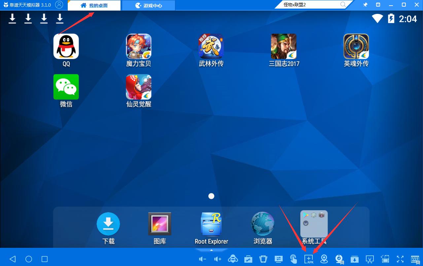The image size is (423, 266).
Task: Open the title bar menu next to pin
Action: point(378,5)
